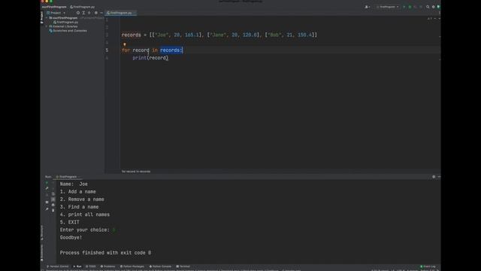
Task: Click the green Debug bug icon
Action: click(x=410, y=7)
